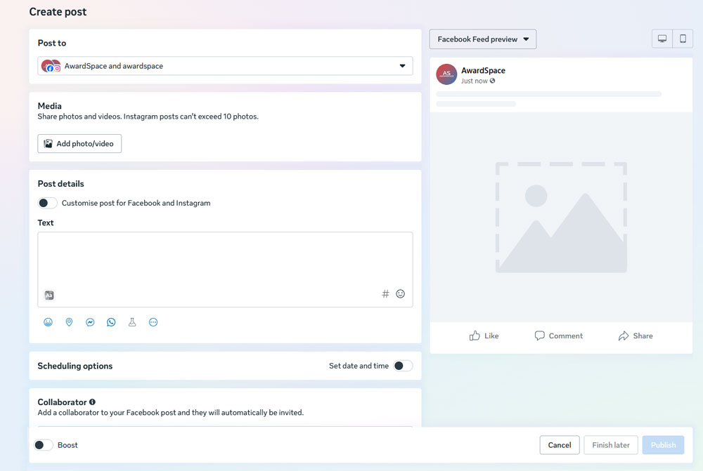Viewport: 703px width, 471px height.
Task: Click the WhatsApp icon in Post details
Action: [x=111, y=321]
